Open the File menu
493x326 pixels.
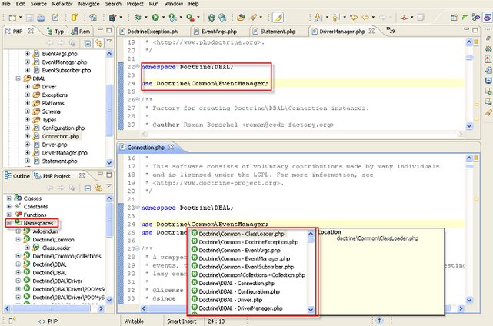click(6, 4)
